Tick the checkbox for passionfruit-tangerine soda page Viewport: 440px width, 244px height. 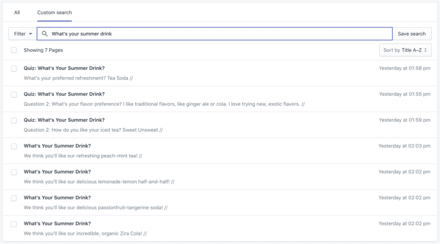[x=14, y=198]
